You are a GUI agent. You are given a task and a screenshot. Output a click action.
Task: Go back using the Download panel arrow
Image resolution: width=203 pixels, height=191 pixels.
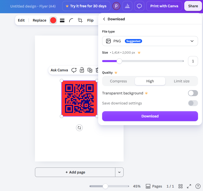pos(104,19)
